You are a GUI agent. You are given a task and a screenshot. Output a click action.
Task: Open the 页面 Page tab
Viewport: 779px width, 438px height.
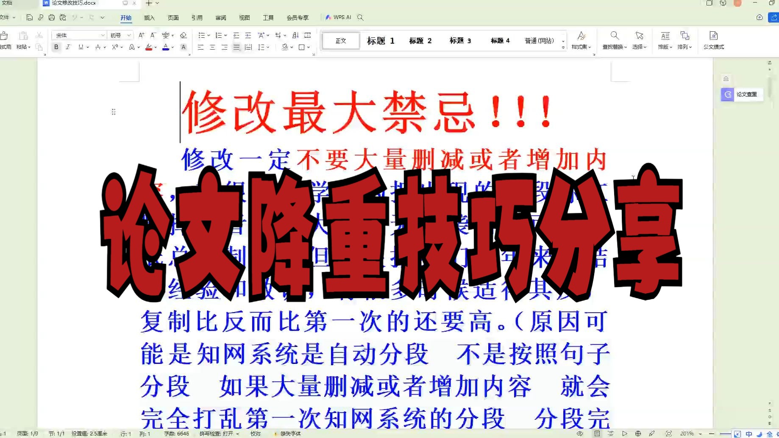click(x=173, y=17)
